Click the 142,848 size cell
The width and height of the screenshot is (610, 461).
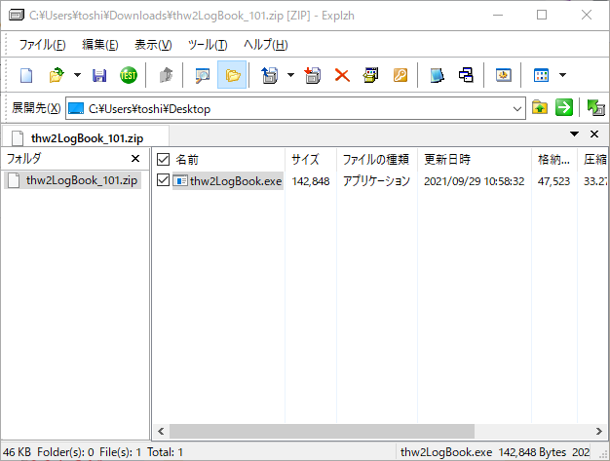(x=311, y=181)
